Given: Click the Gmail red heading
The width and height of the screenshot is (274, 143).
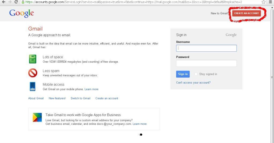Looking at the screenshot, I should 35,28.
